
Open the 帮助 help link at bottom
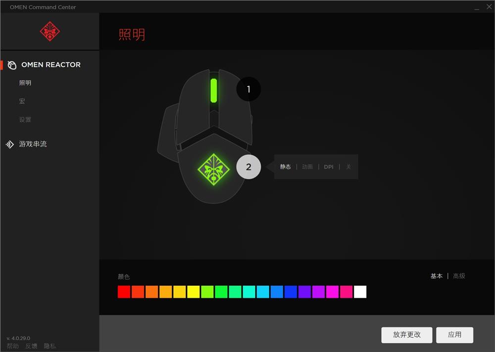(x=13, y=346)
